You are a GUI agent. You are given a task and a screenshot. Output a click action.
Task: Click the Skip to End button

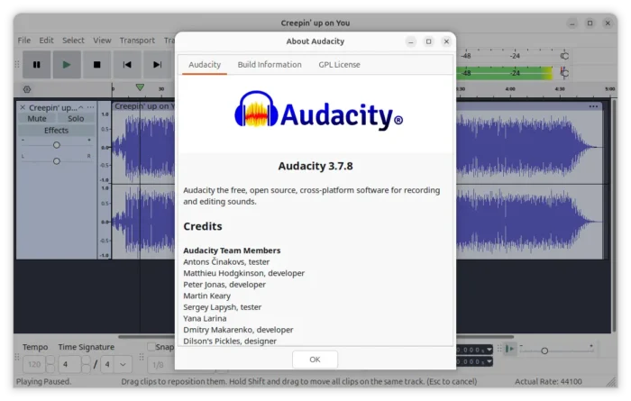tap(158, 65)
